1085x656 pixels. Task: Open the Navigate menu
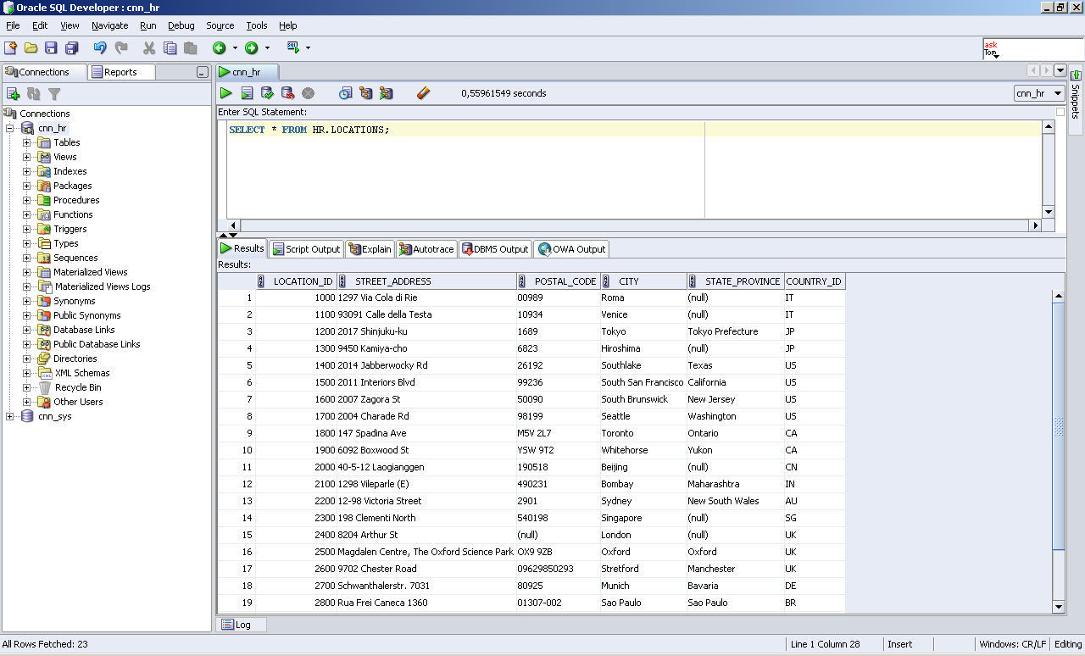(110, 25)
